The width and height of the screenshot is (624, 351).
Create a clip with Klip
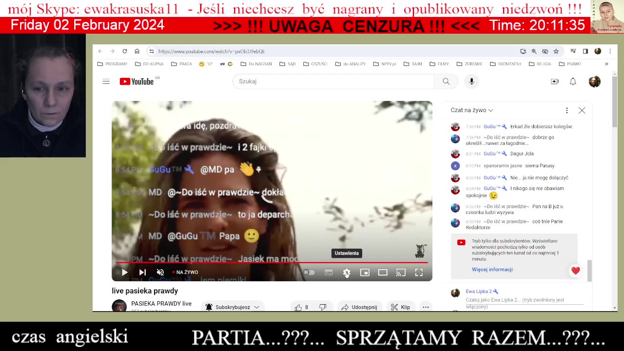coord(400,307)
